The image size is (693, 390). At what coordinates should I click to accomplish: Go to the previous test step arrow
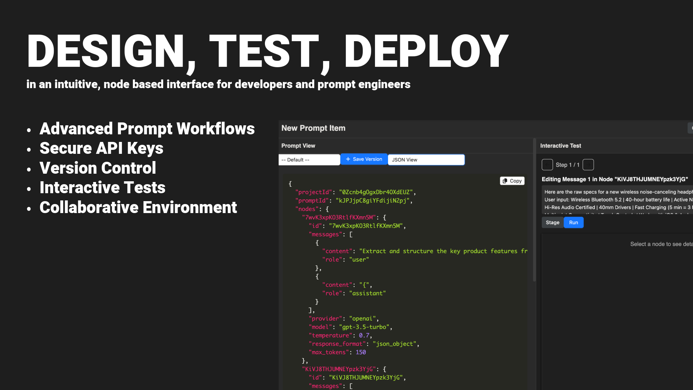tap(547, 165)
